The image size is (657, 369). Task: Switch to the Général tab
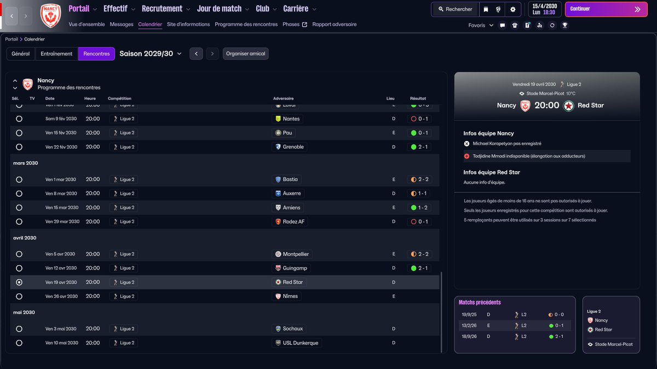pos(21,54)
